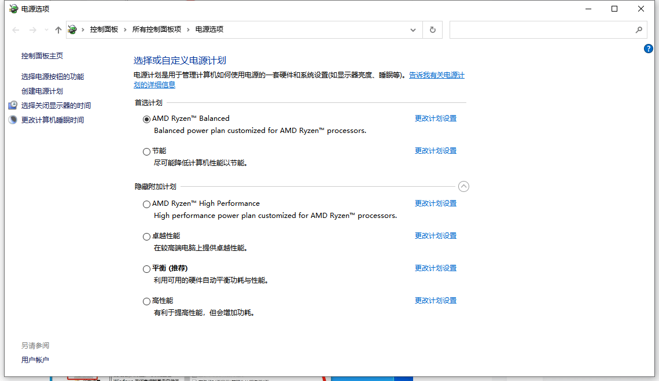The height and width of the screenshot is (381, 659).
Task: 点击"更改计算机睡眠时间"旁的睡眠图标
Action: pos(12,120)
